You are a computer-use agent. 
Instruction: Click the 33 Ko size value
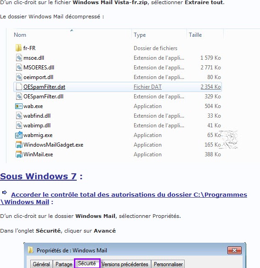(214, 116)
